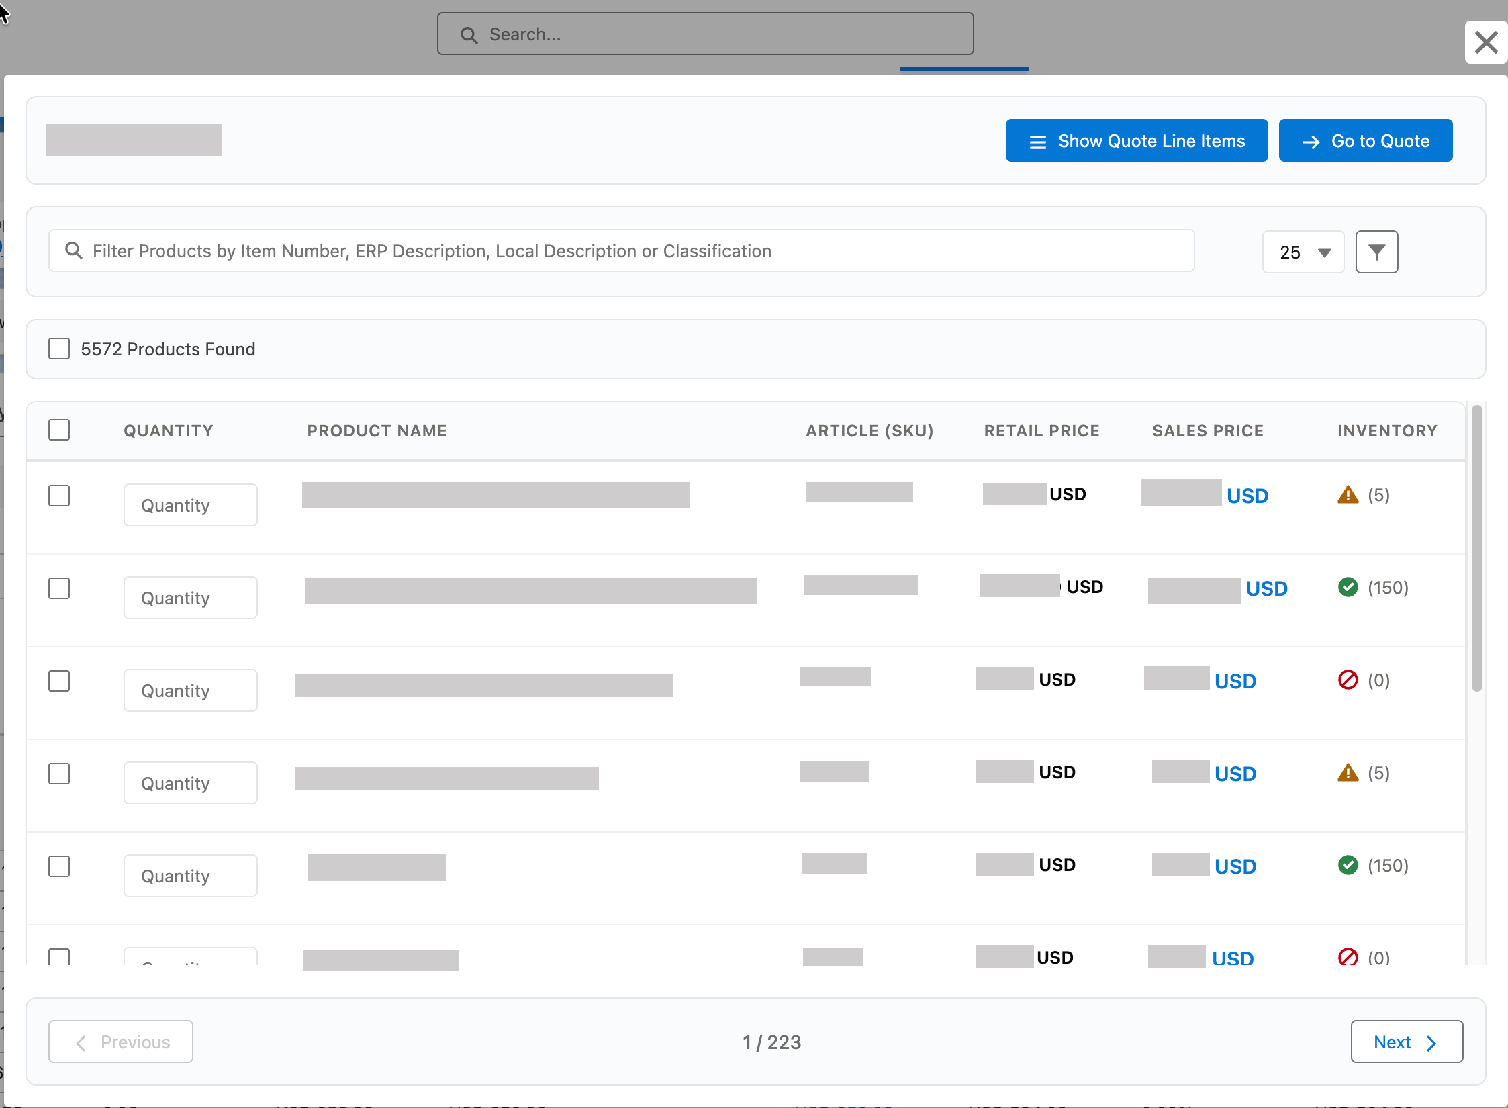
Task: Click the back chevron in the Previous button
Action: pos(81,1042)
